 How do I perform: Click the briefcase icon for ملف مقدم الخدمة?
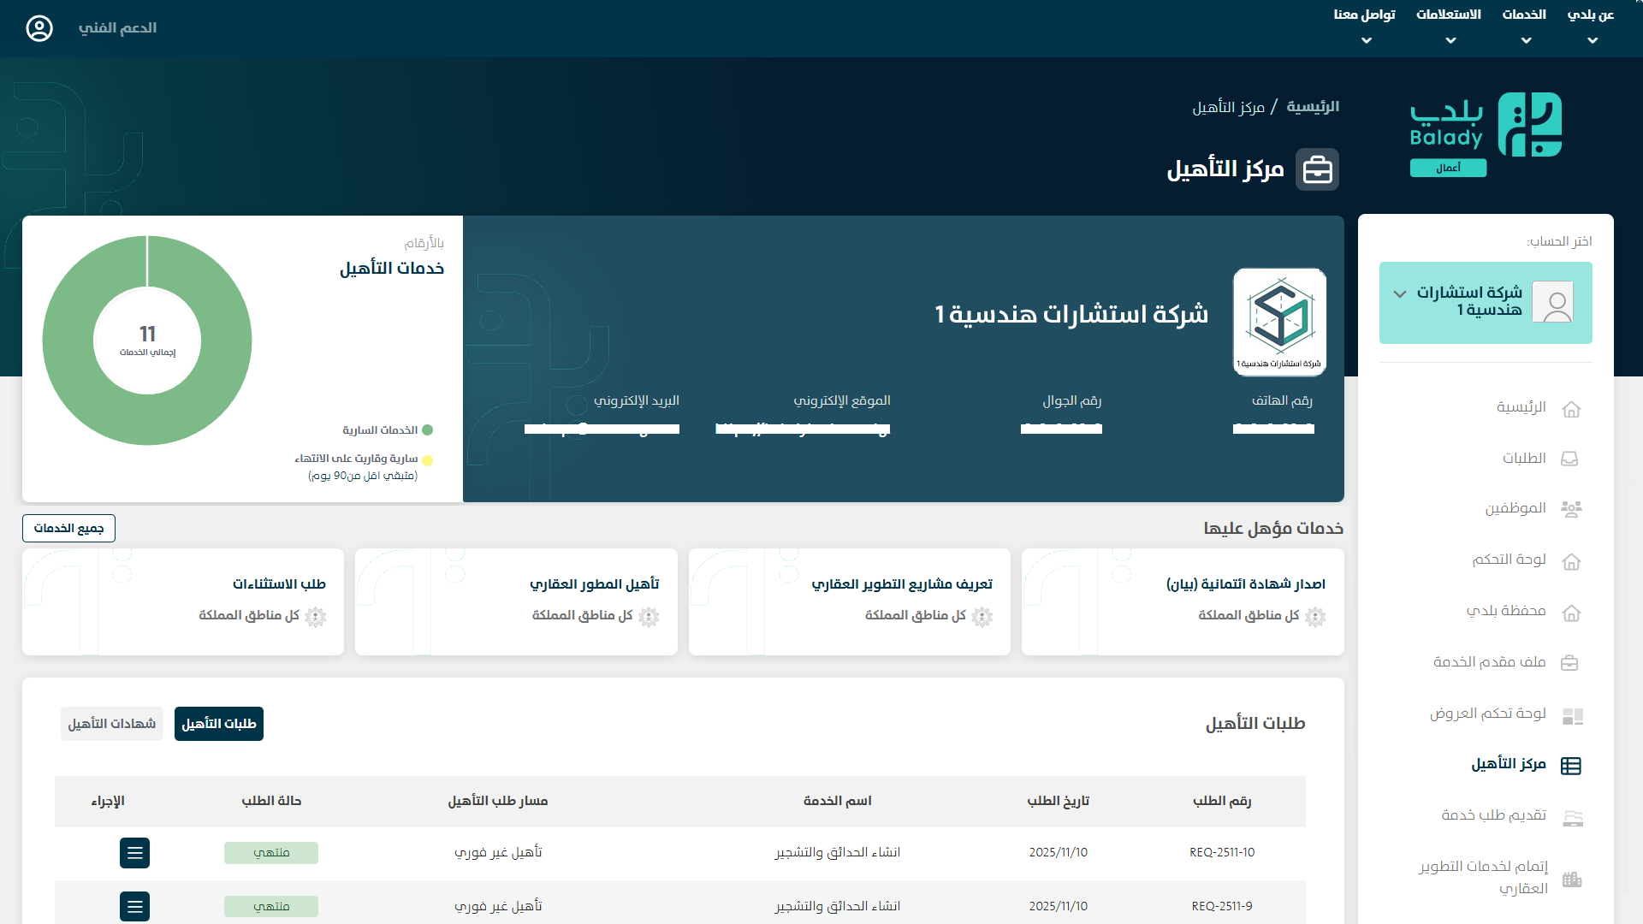(x=1569, y=663)
